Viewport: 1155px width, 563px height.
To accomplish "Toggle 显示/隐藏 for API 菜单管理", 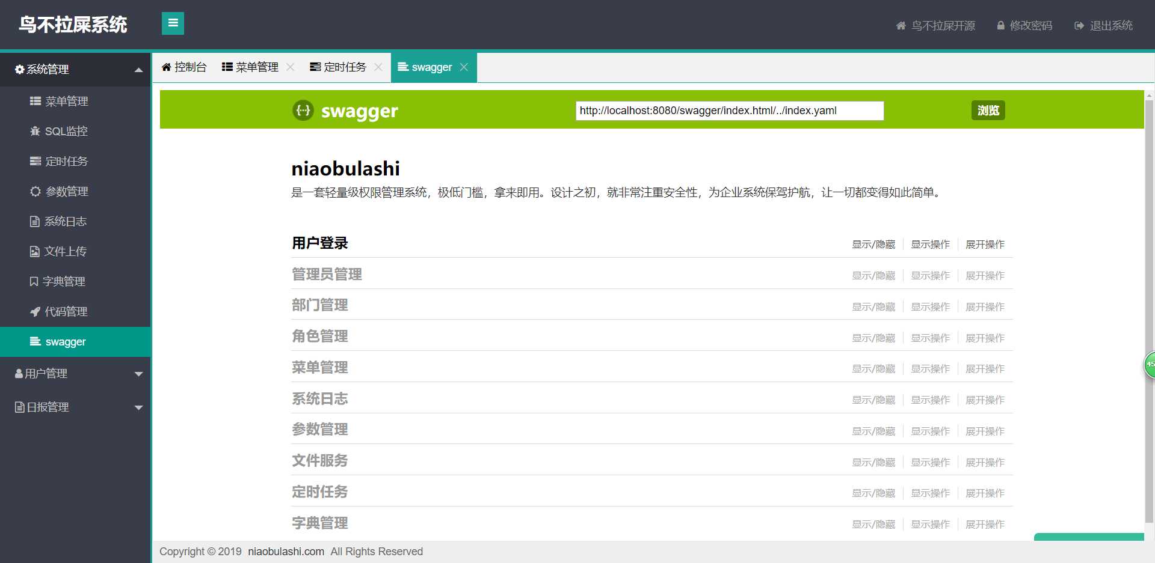I will [873, 369].
